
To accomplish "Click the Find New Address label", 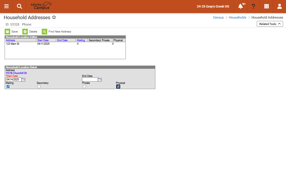I will (60, 32).
